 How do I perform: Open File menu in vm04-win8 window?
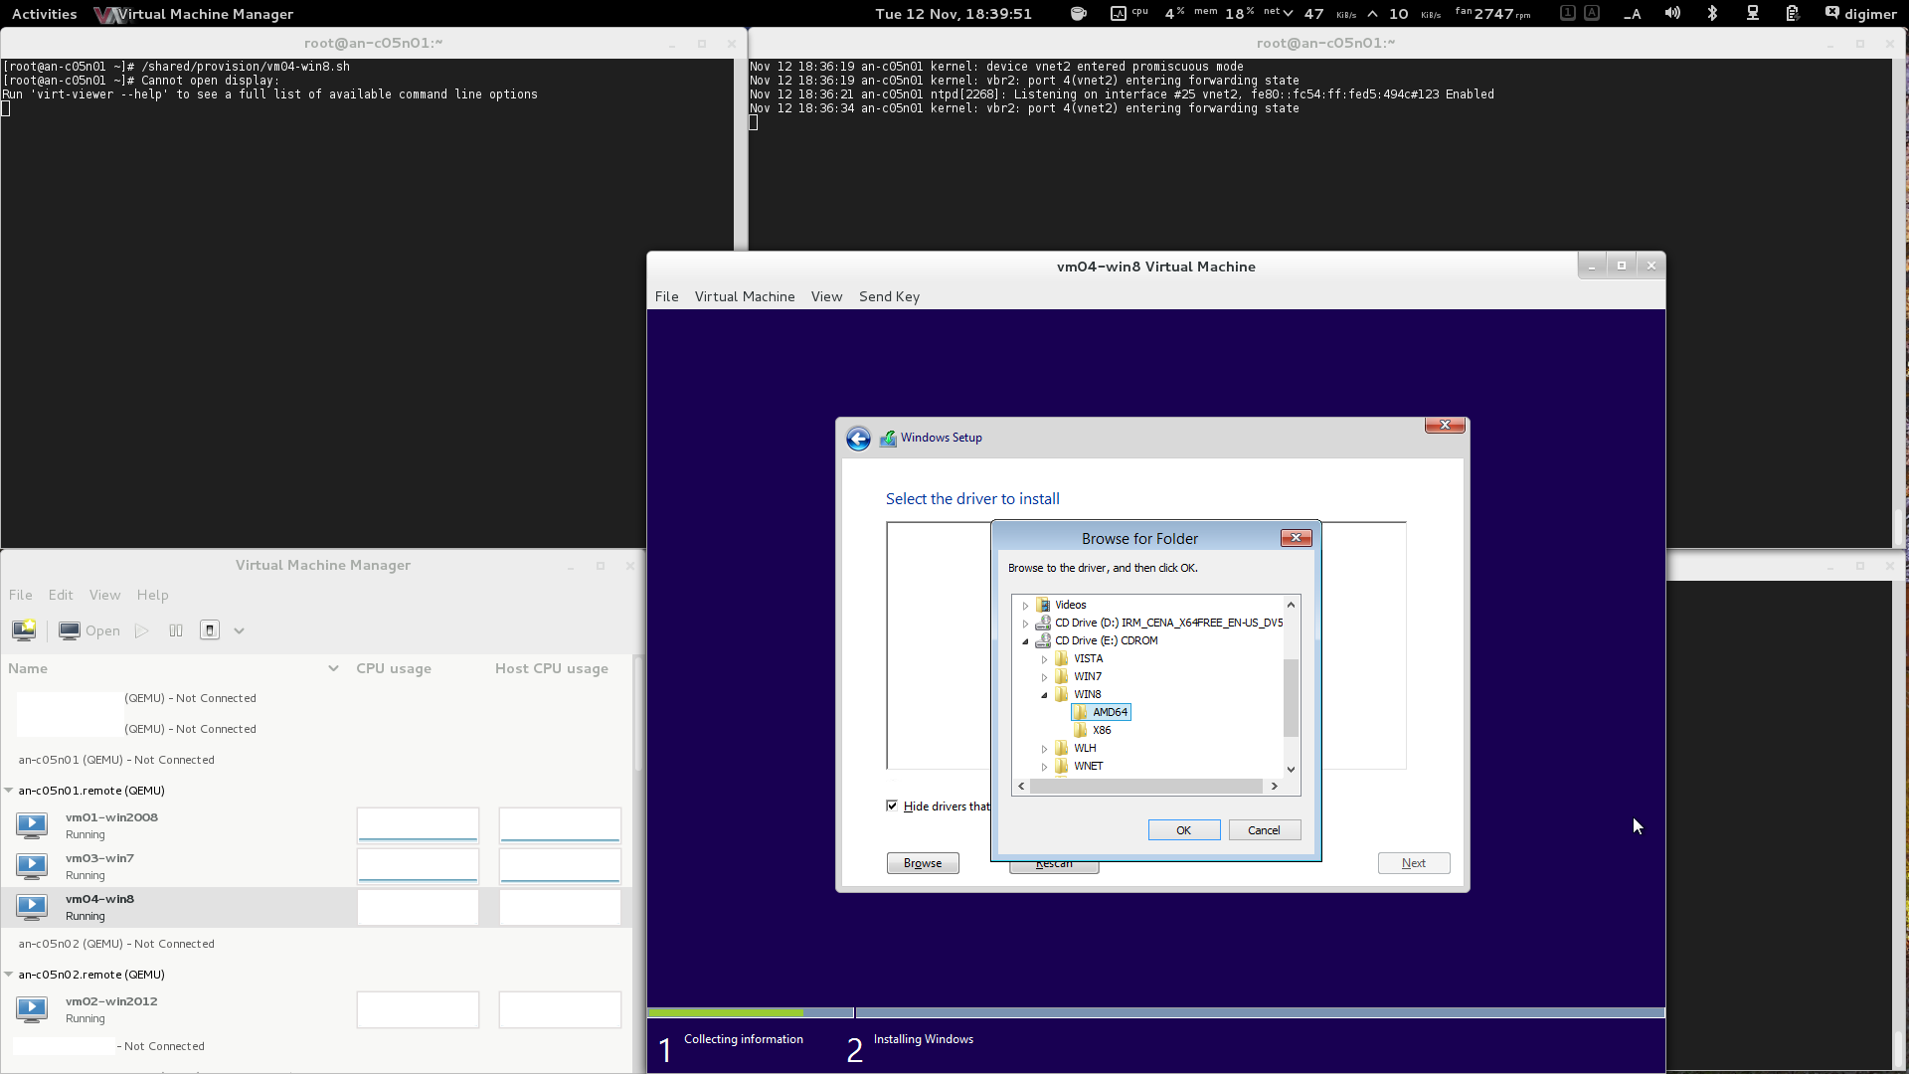coord(666,296)
